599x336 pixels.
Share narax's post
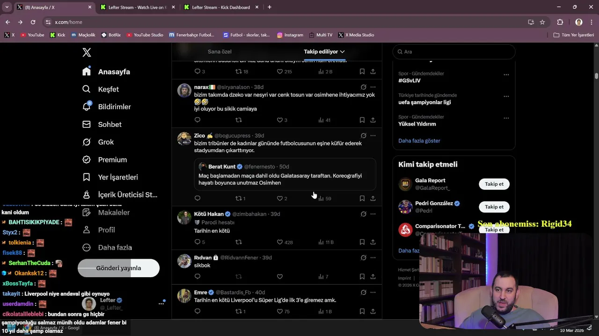point(373,120)
